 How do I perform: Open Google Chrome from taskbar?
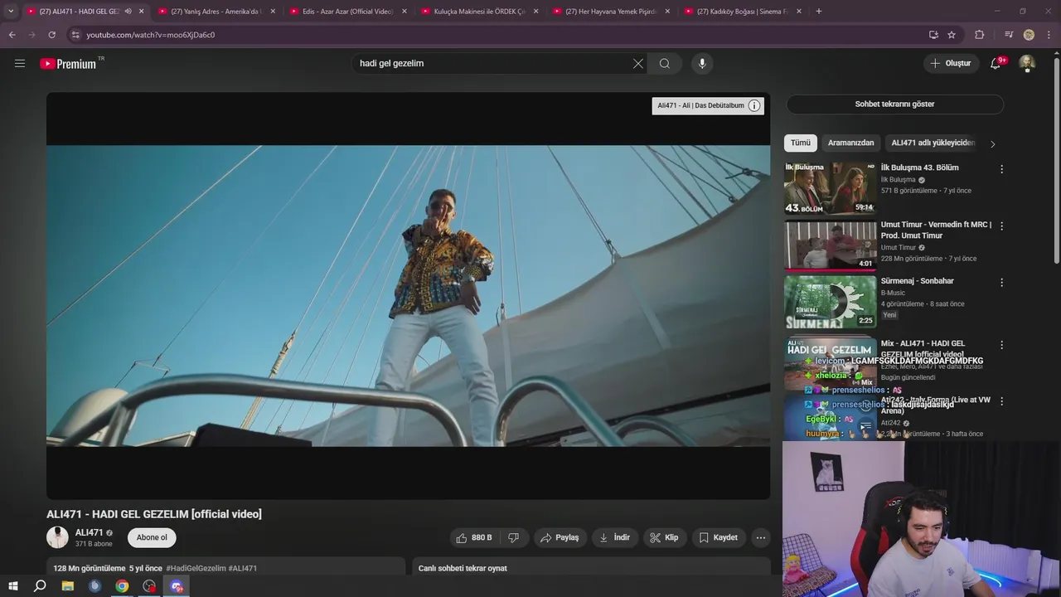(x=122, y=586)
